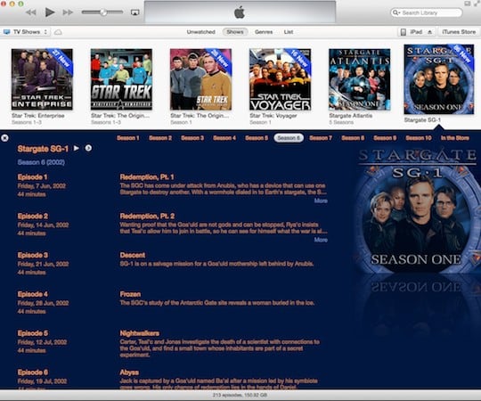Click the iCloud cloud icon
Viewport: 481px width, 401px height.
58,32
